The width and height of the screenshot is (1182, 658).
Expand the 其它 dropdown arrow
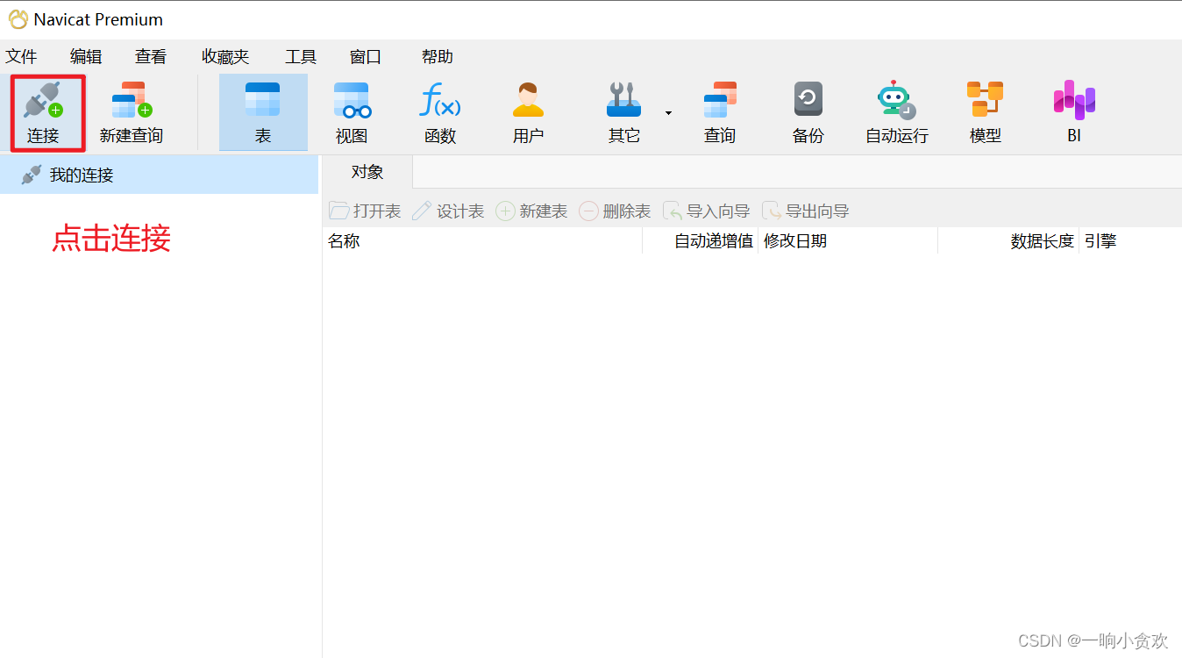668,113
